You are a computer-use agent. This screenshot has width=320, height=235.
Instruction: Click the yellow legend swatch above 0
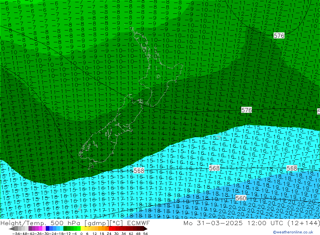[82, 229]
